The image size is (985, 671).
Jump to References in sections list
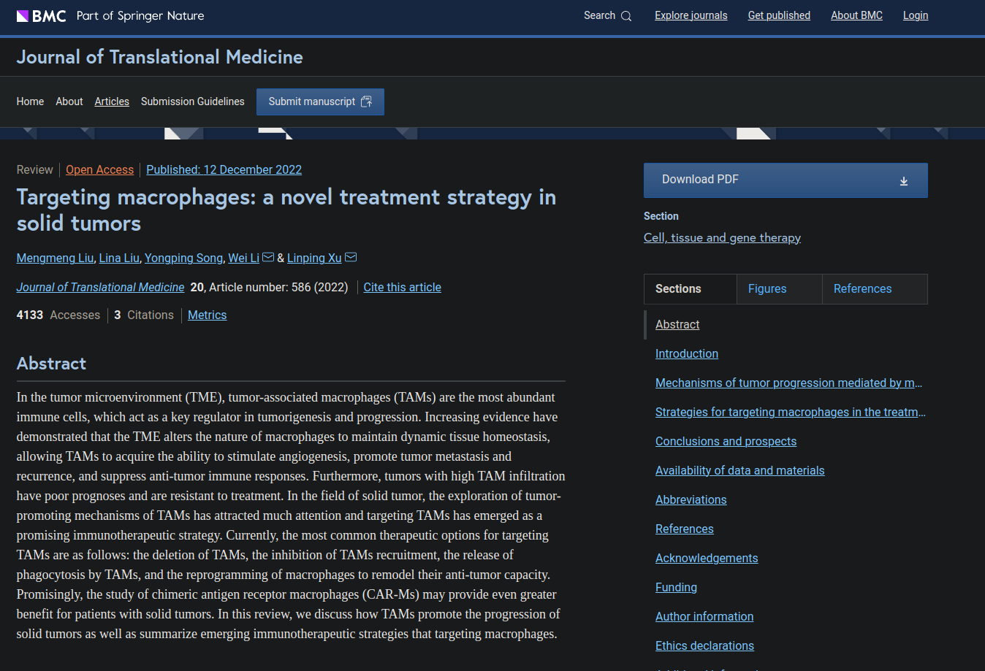[x=685, y=529]
